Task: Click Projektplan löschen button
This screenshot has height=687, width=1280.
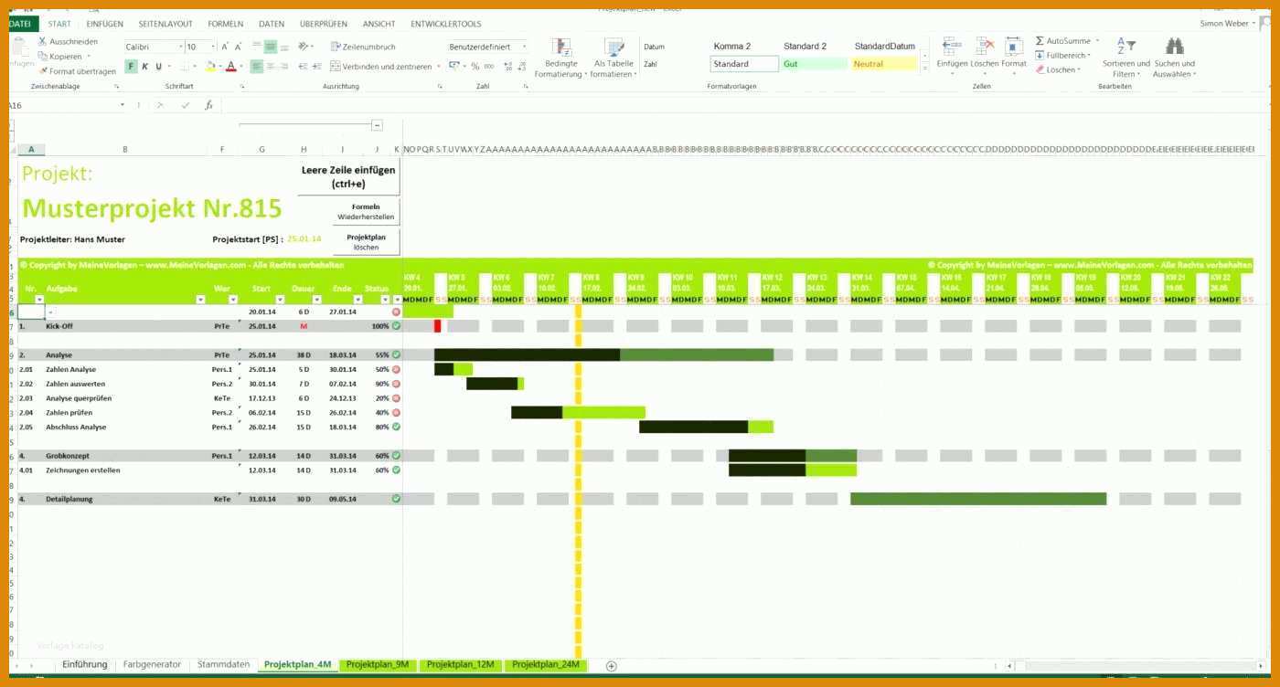Action: click(x=366, y=241)
